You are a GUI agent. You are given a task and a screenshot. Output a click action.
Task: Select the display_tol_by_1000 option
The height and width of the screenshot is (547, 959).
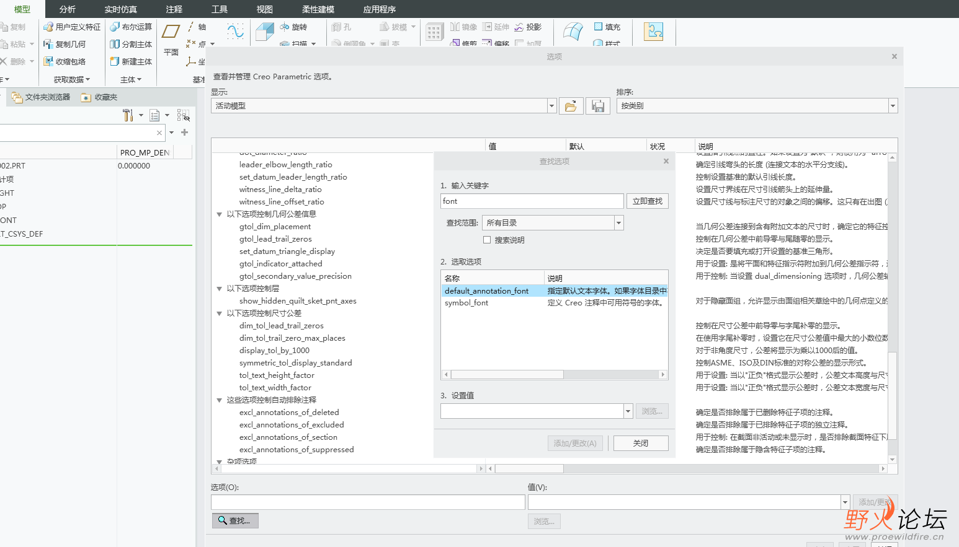click(274, 351)
